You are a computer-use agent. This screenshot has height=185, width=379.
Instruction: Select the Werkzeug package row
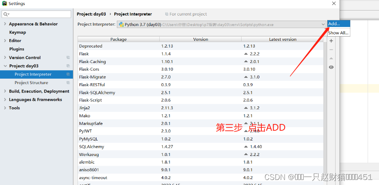[x=200, y=154]
